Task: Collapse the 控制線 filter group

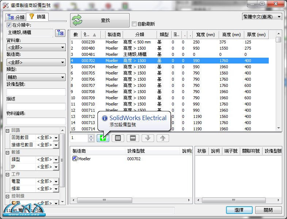Action: click(x=8, y=196)
